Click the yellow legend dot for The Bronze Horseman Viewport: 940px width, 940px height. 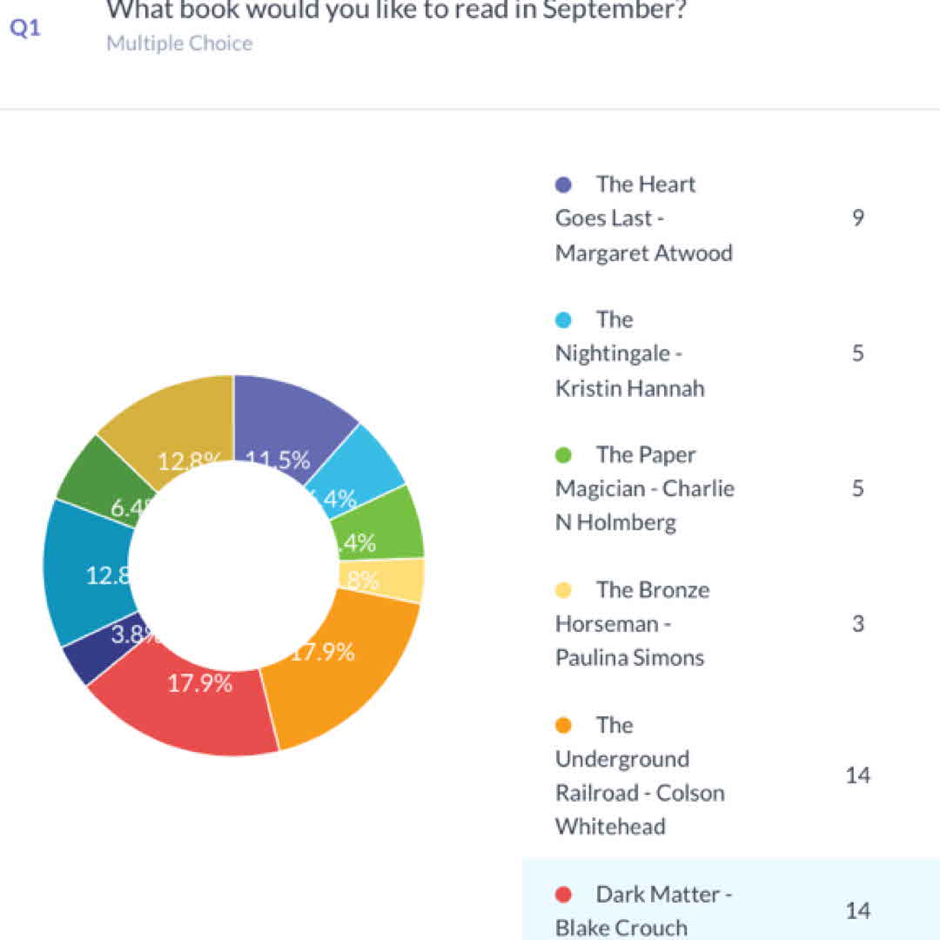(x=563, y=590)
